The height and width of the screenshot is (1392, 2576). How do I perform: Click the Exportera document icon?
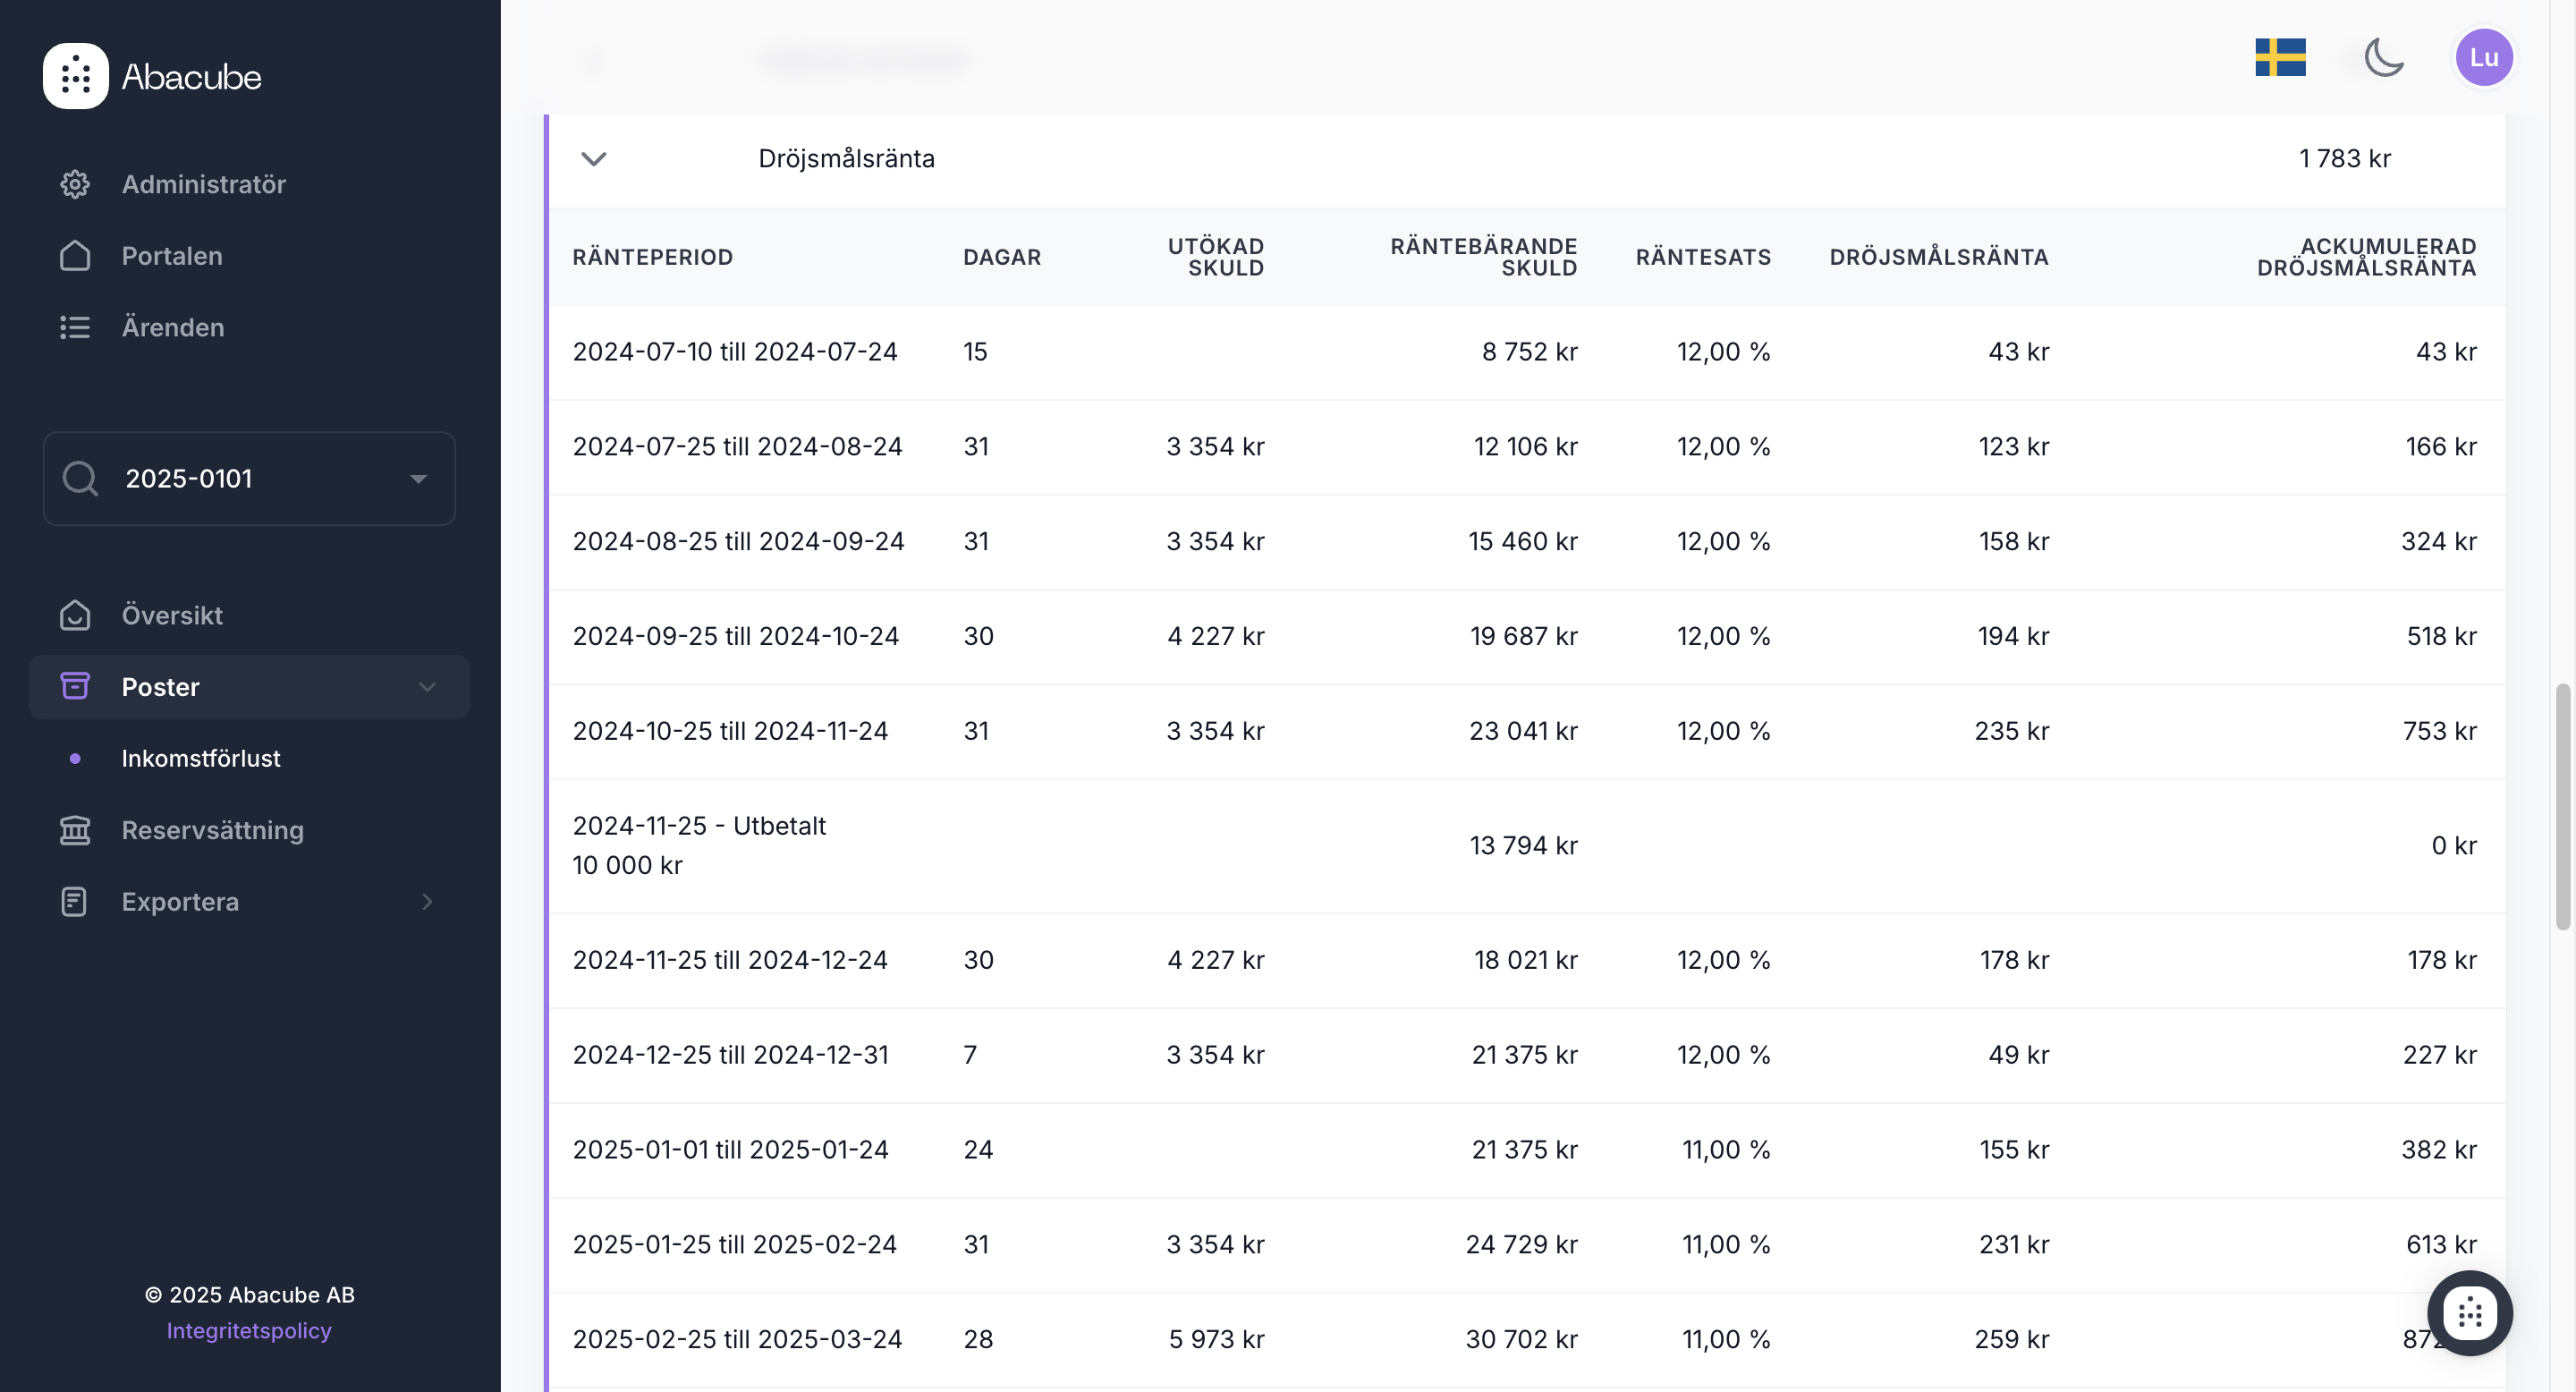(x=75, y=902)
